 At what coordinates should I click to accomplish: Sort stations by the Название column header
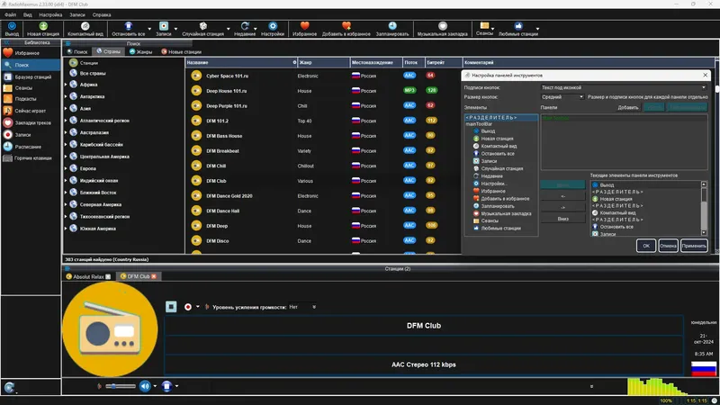pos(241,62)
